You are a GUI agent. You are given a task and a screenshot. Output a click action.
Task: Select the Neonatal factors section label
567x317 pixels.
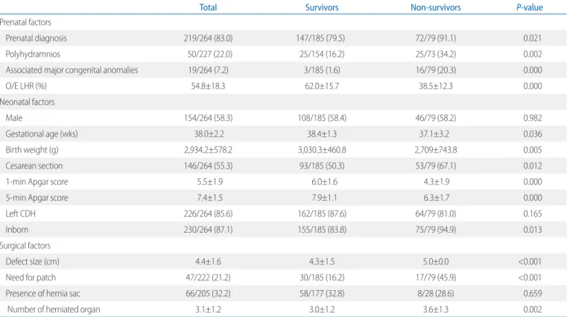[x=27, y=102]
